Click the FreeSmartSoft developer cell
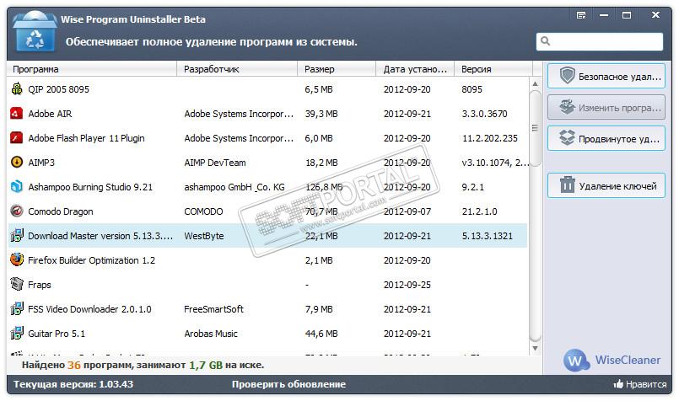The image size is (679, 401). point(214,309)
